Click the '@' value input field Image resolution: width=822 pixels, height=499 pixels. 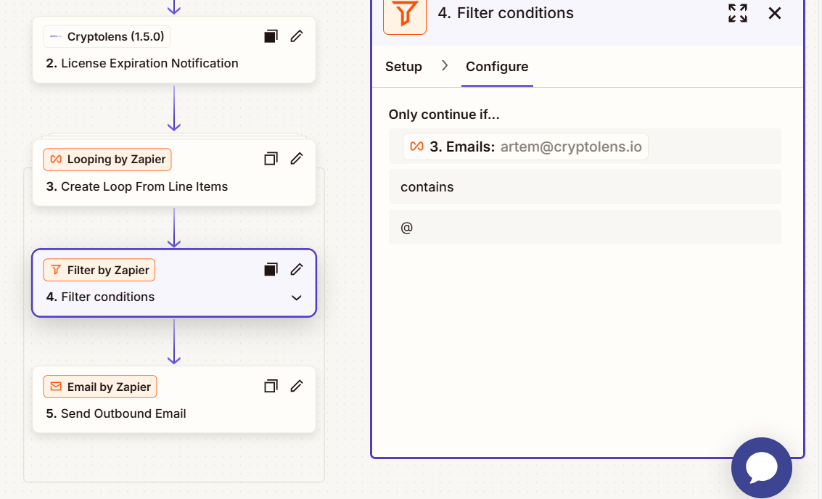[585, 227]
